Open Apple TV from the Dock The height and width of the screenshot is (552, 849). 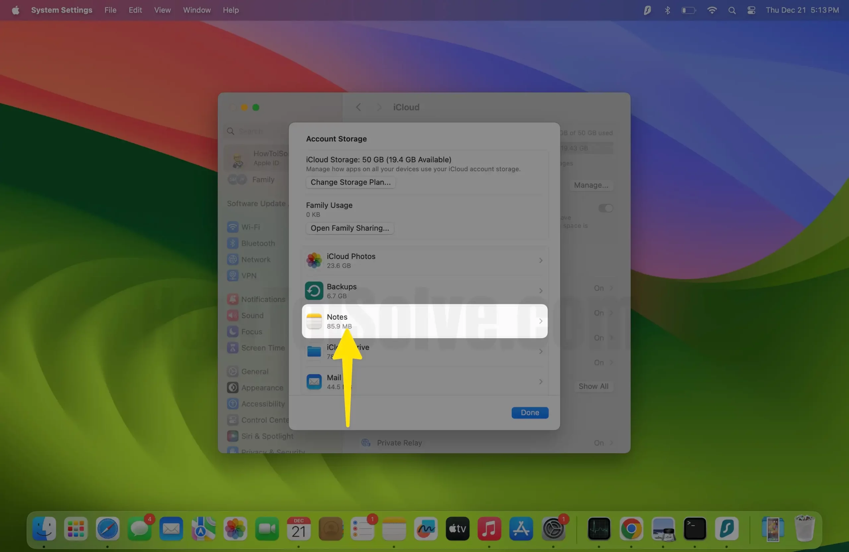(x=457, y=528)
